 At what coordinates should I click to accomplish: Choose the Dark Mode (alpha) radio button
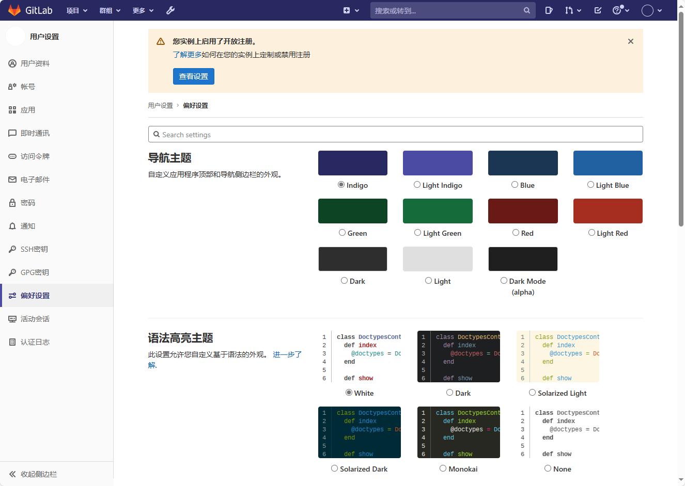coord(504,281)
